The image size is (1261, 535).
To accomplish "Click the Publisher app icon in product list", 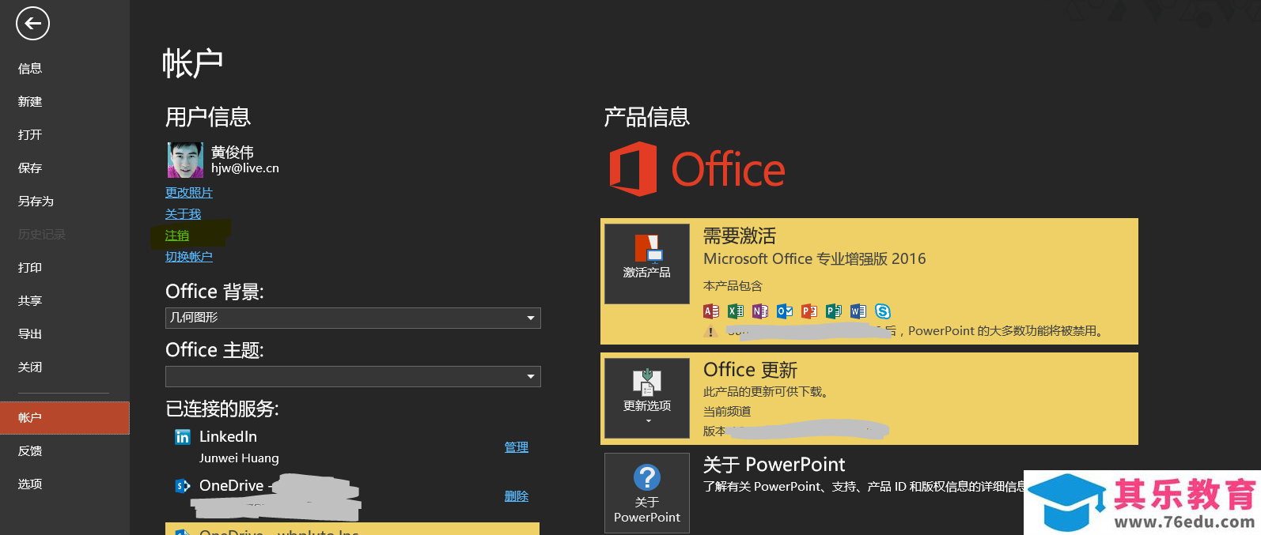I will 834,311.
